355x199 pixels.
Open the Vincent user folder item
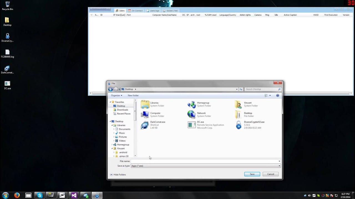pyautogui.click(x=246, y=104)
